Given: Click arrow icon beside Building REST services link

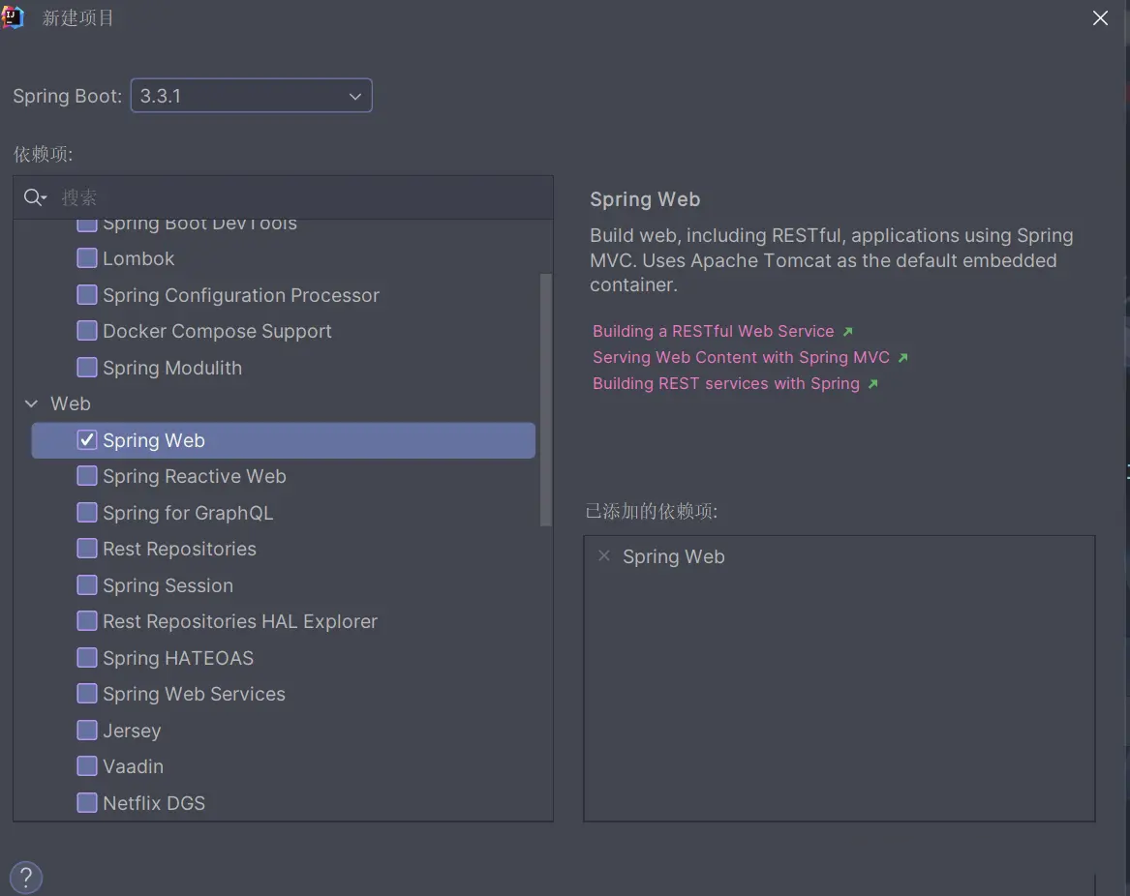Looking at the screenshot, I should [x=873, y=384].
